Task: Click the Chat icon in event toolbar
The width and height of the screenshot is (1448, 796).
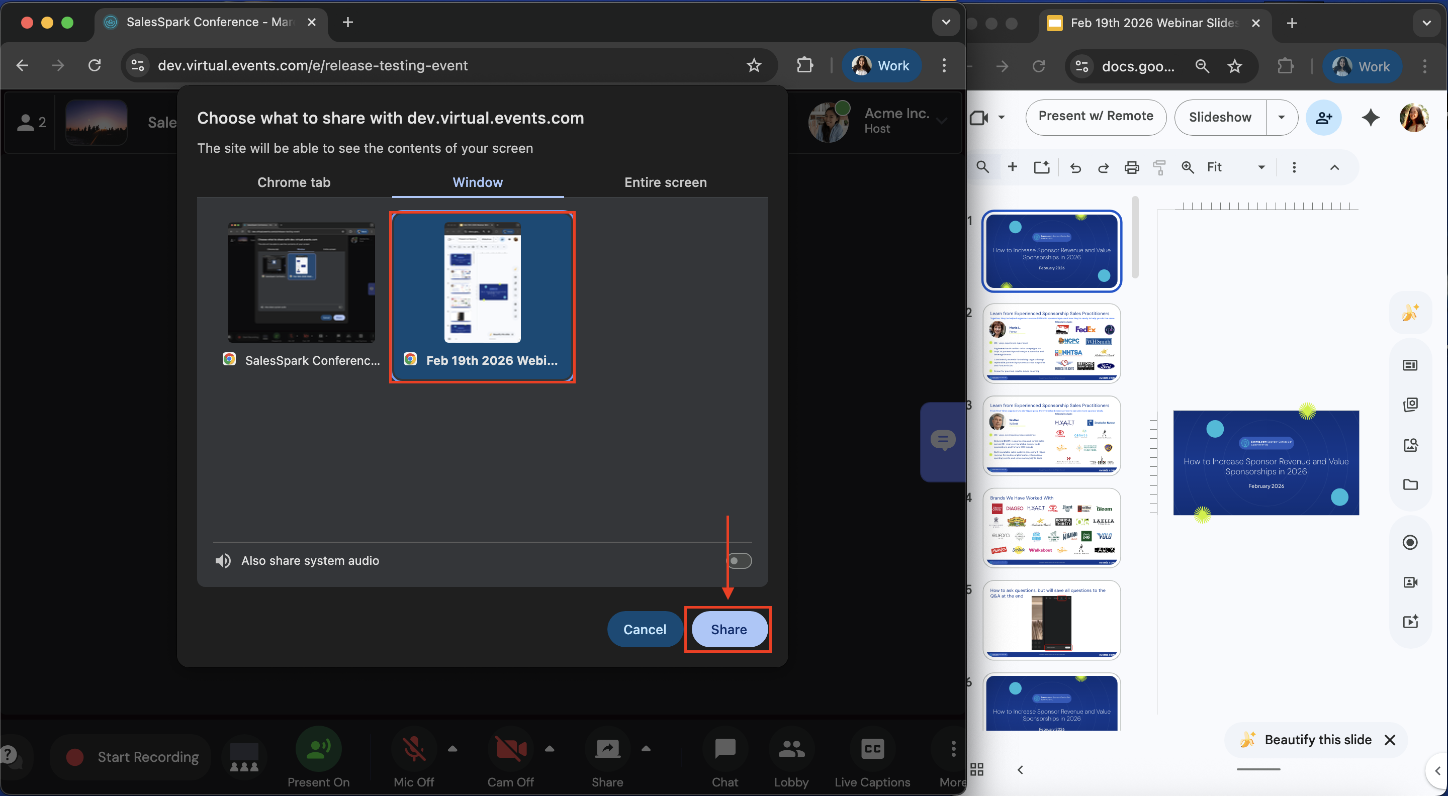Action: coord(725,749)
